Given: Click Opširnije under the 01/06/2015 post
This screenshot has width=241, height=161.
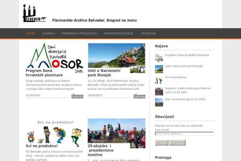Looking at the screenshot, I should pyautogui.click(x=77, y=97).
